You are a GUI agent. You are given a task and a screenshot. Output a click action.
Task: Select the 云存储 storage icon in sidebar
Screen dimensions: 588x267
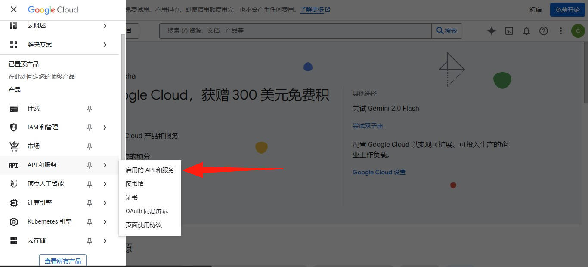pos(14,240)
